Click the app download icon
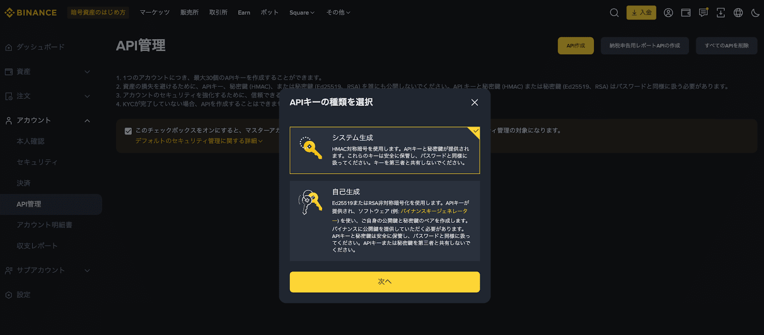This screenshot has height=335, width=764. point(721,13)
